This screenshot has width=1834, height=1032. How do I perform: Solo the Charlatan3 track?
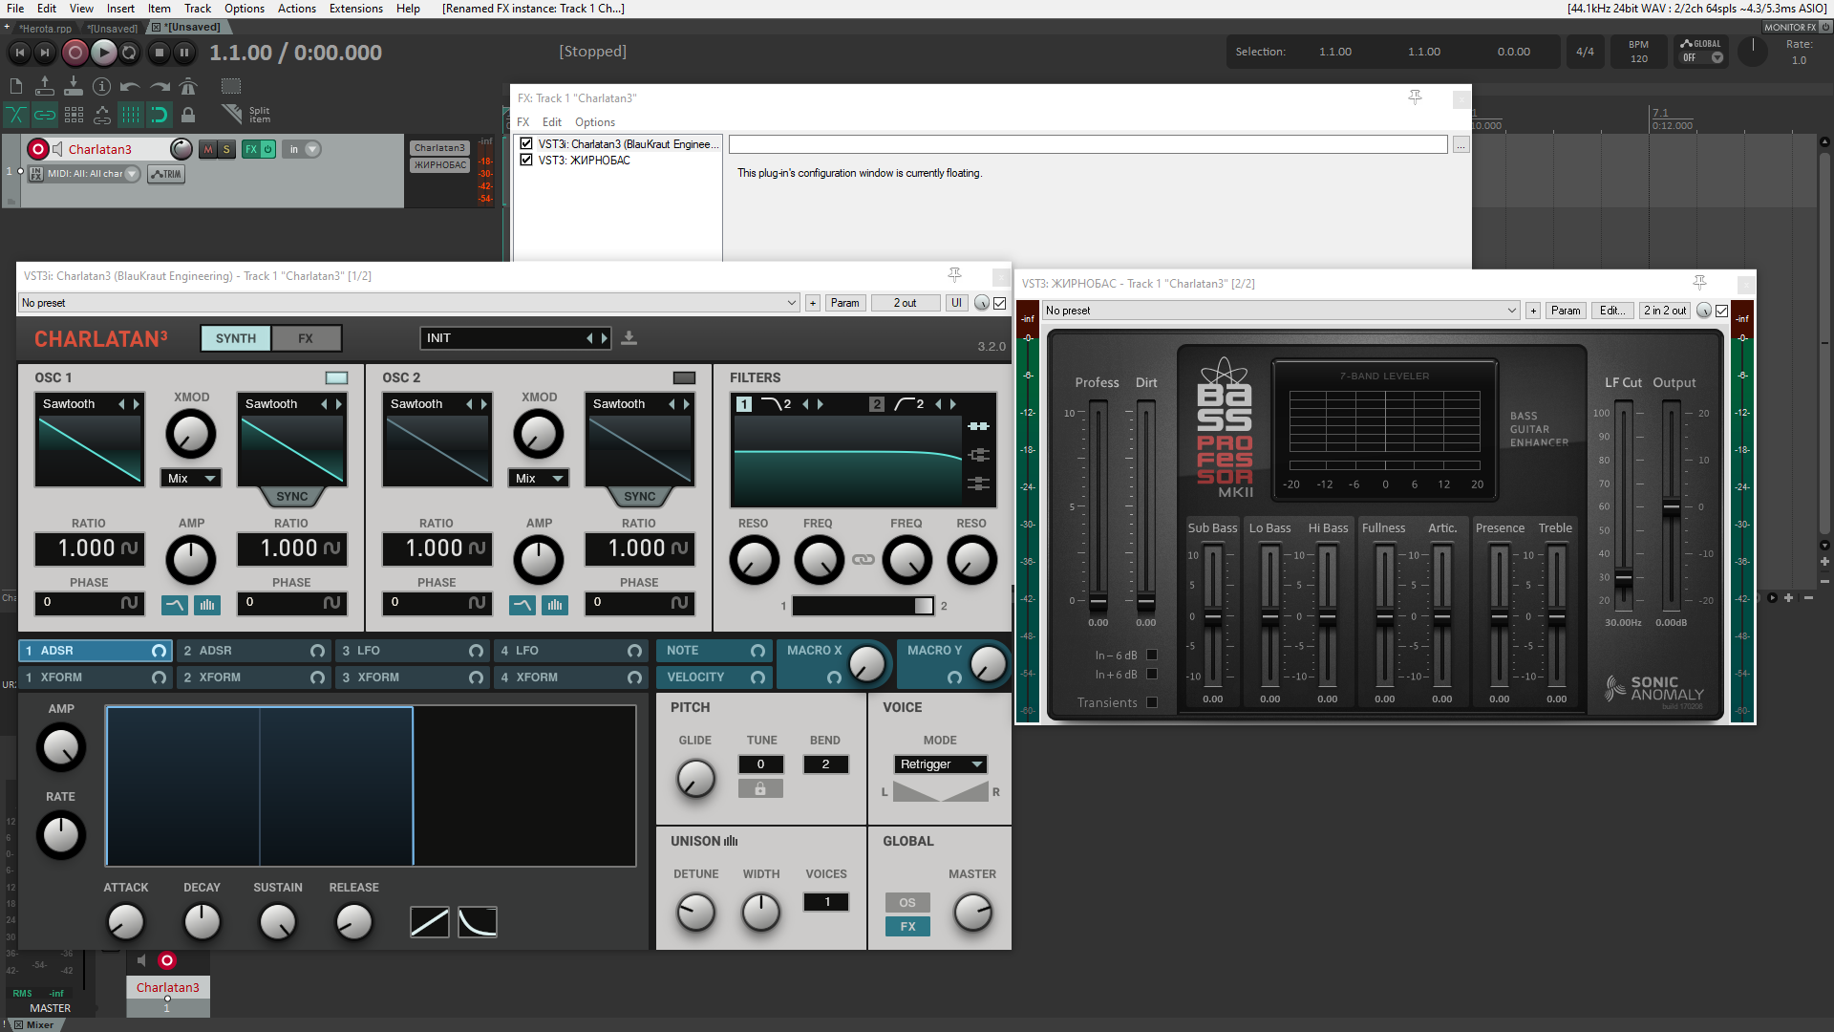coord(226,149)
